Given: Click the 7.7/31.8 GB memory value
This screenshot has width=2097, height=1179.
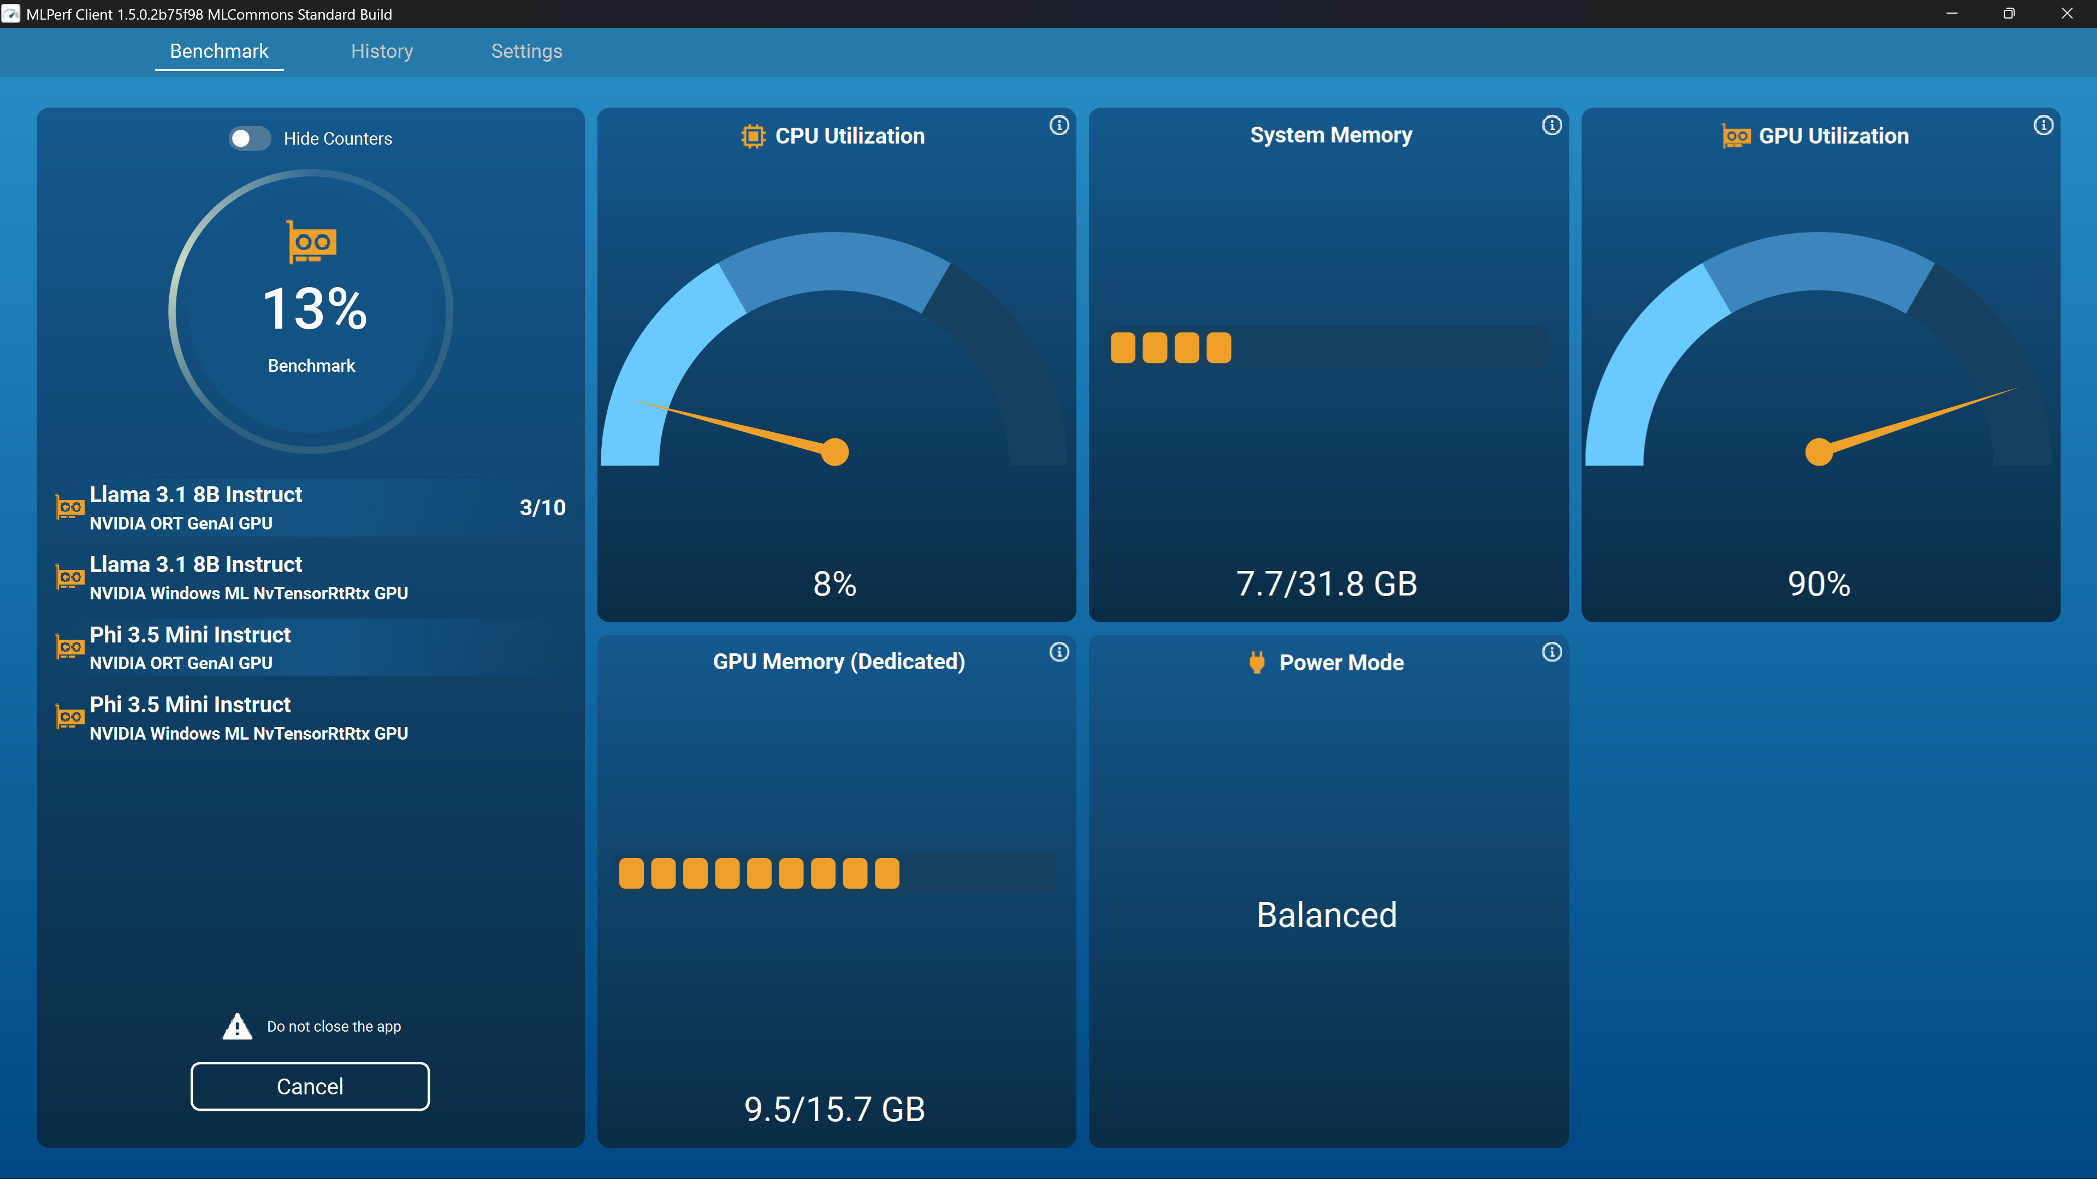Looking at the screenshot, I should pos(1327,583).
